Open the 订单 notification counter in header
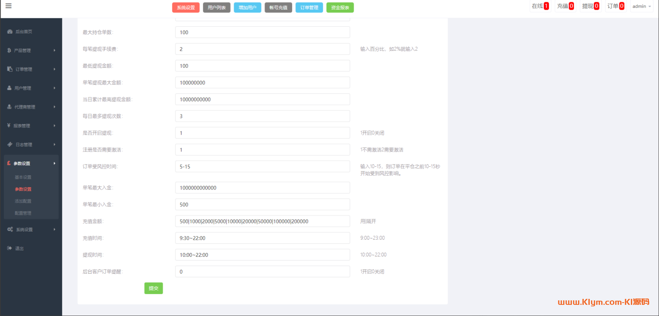The image size is (659, 316). [616, 6]
